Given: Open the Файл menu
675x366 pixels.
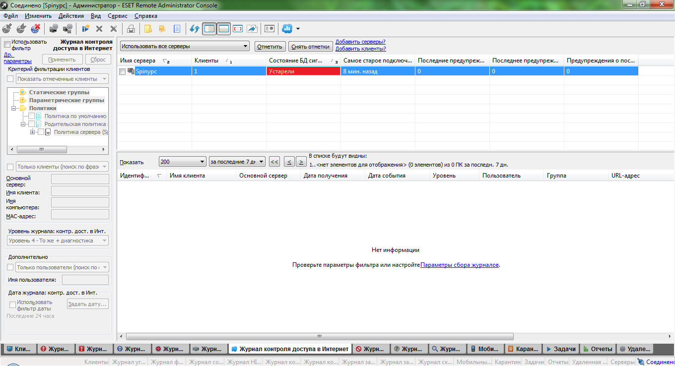Looking at the screenshot, I should click(x=10, y=16).
